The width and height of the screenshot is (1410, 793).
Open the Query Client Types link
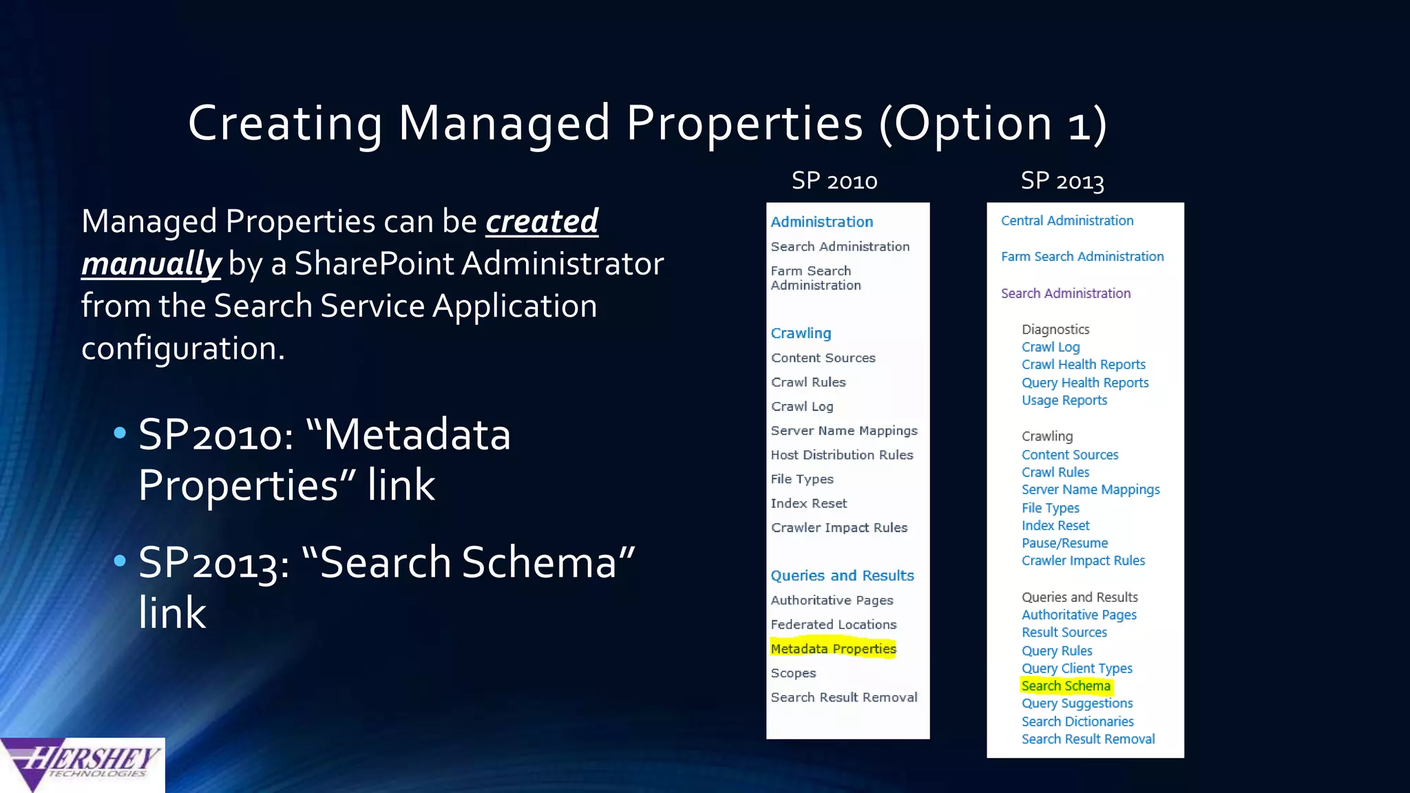tap(1077, 668)
